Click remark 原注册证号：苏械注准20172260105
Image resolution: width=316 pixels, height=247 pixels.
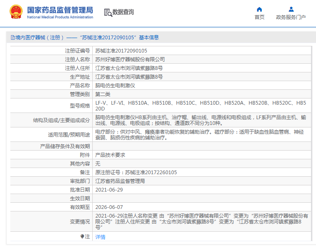(x=136, y=173)
